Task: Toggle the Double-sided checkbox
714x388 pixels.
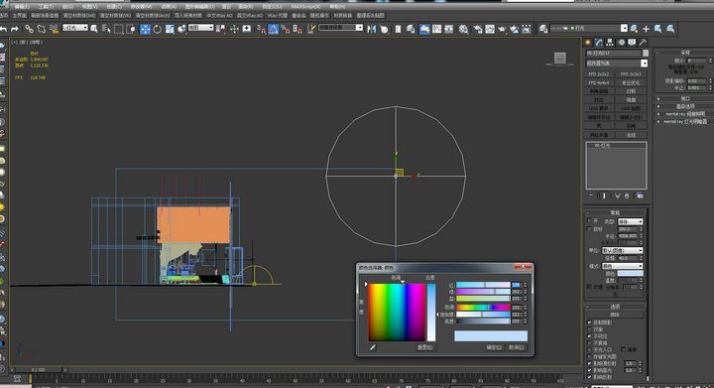Action: click(x=589, y=329)
